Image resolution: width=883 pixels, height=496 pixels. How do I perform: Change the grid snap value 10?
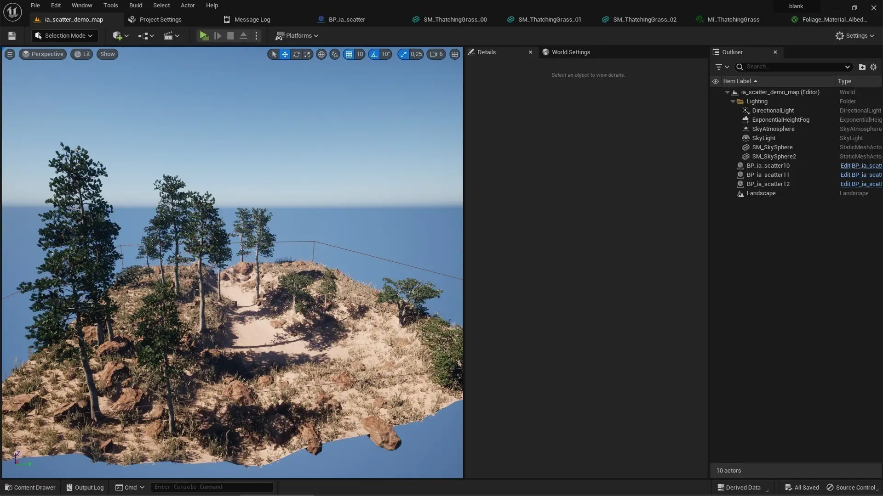pyautogui.click(x=360, y=54)
